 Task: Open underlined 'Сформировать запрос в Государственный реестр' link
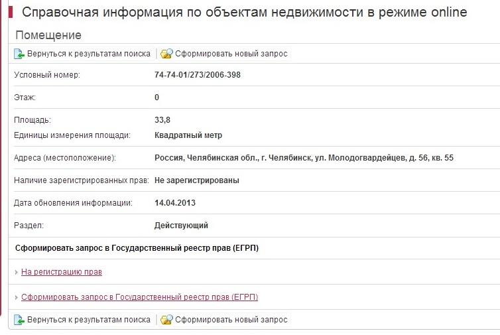tap(139, 297)
